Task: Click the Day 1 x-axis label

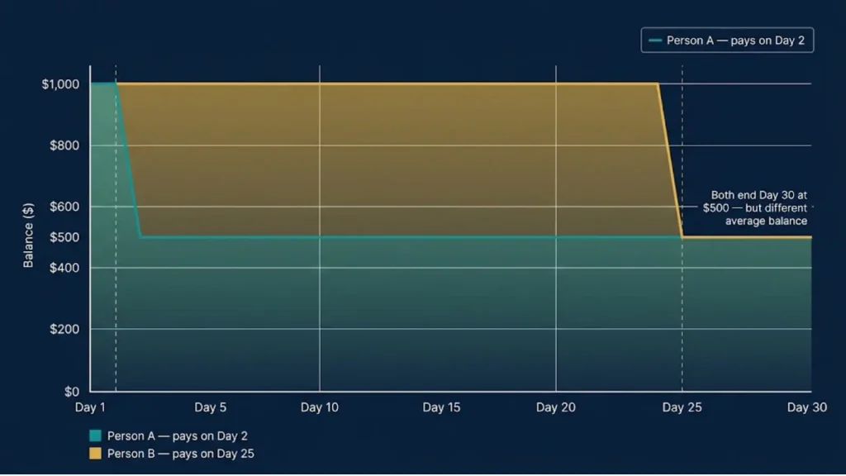Action: pos(90,407)
